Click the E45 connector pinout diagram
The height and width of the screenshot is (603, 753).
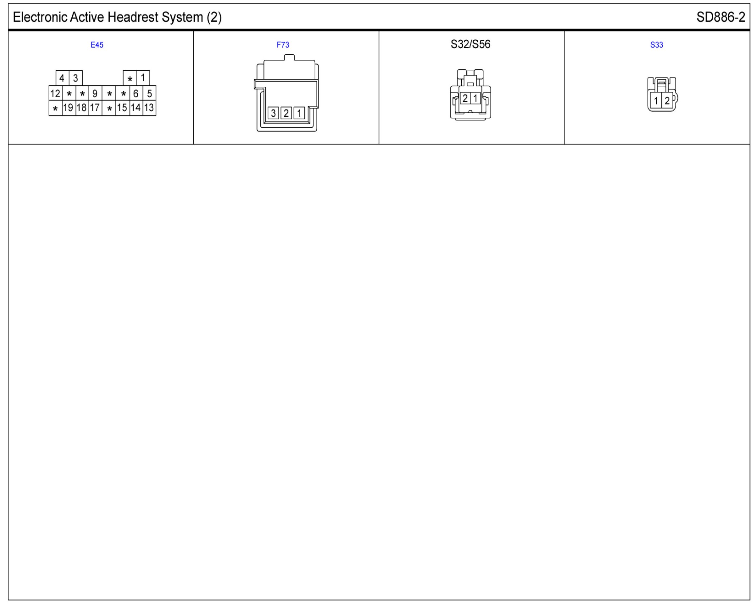(x=102, y=93)
